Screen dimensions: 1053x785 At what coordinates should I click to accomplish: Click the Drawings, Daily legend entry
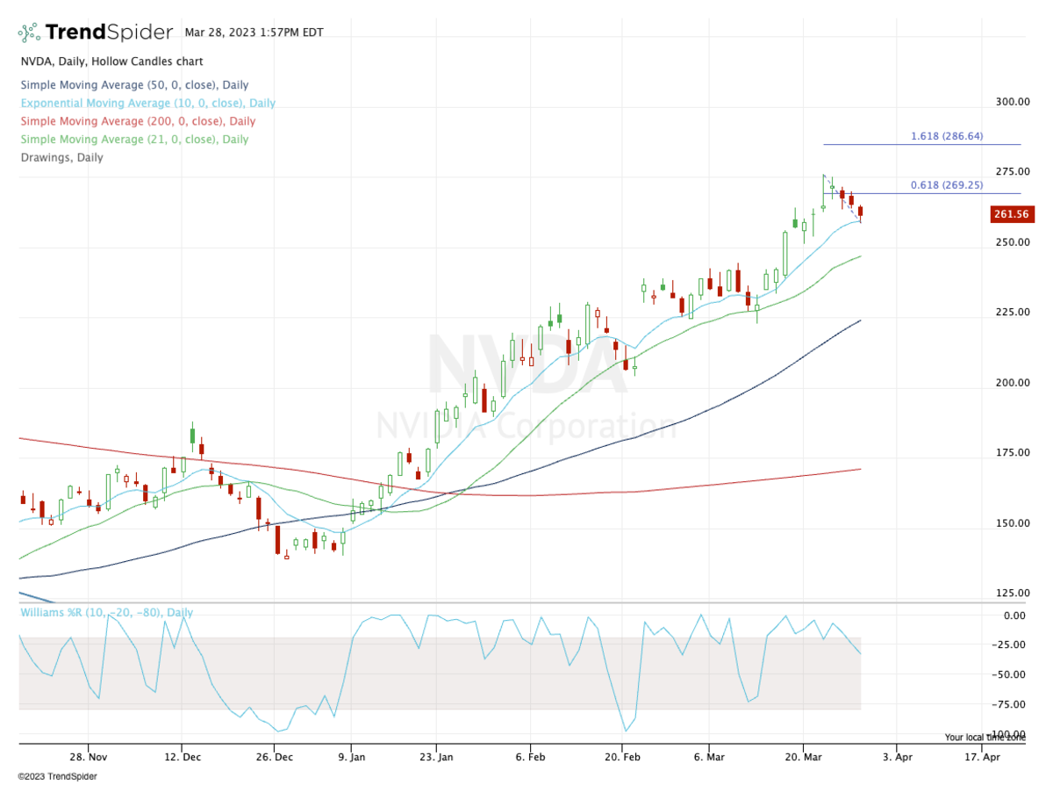tap(61, 157)
